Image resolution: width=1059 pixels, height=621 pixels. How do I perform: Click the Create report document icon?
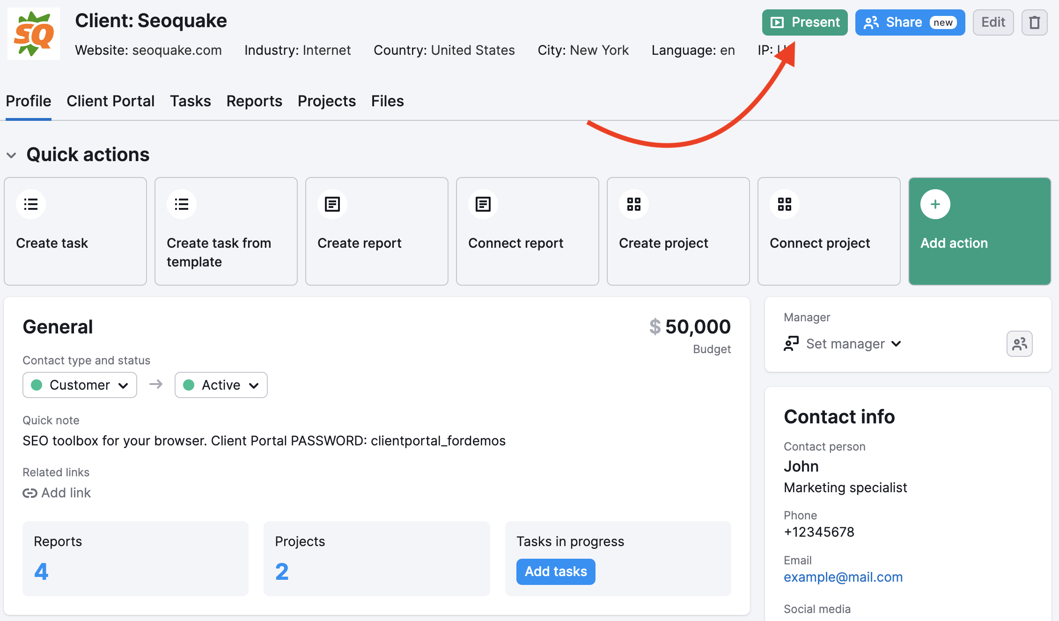(x=332, y=204)
